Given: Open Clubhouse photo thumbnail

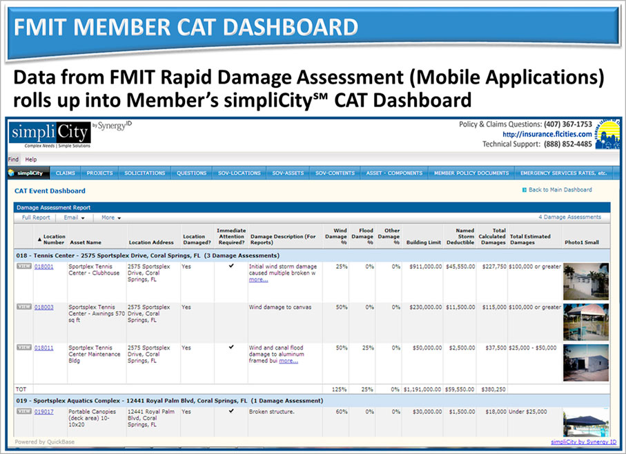Looking at the screenshot, I should pos(586,281).
